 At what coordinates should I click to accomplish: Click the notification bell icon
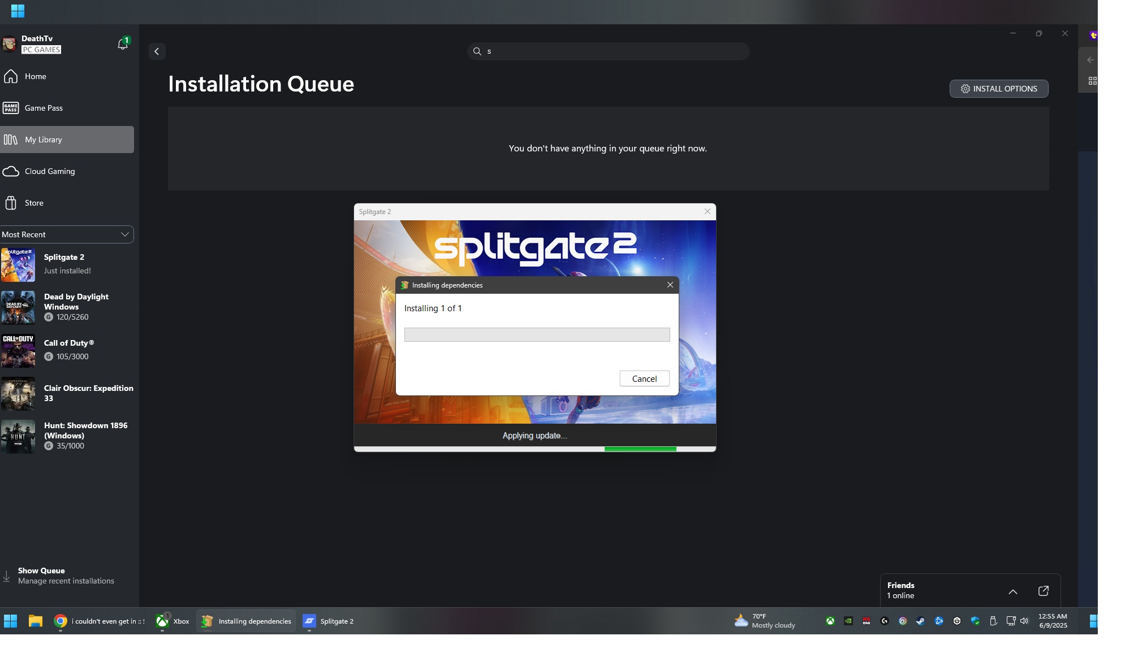point(122,44)
